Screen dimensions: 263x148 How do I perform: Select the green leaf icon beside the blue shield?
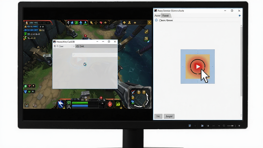[29, 92]
